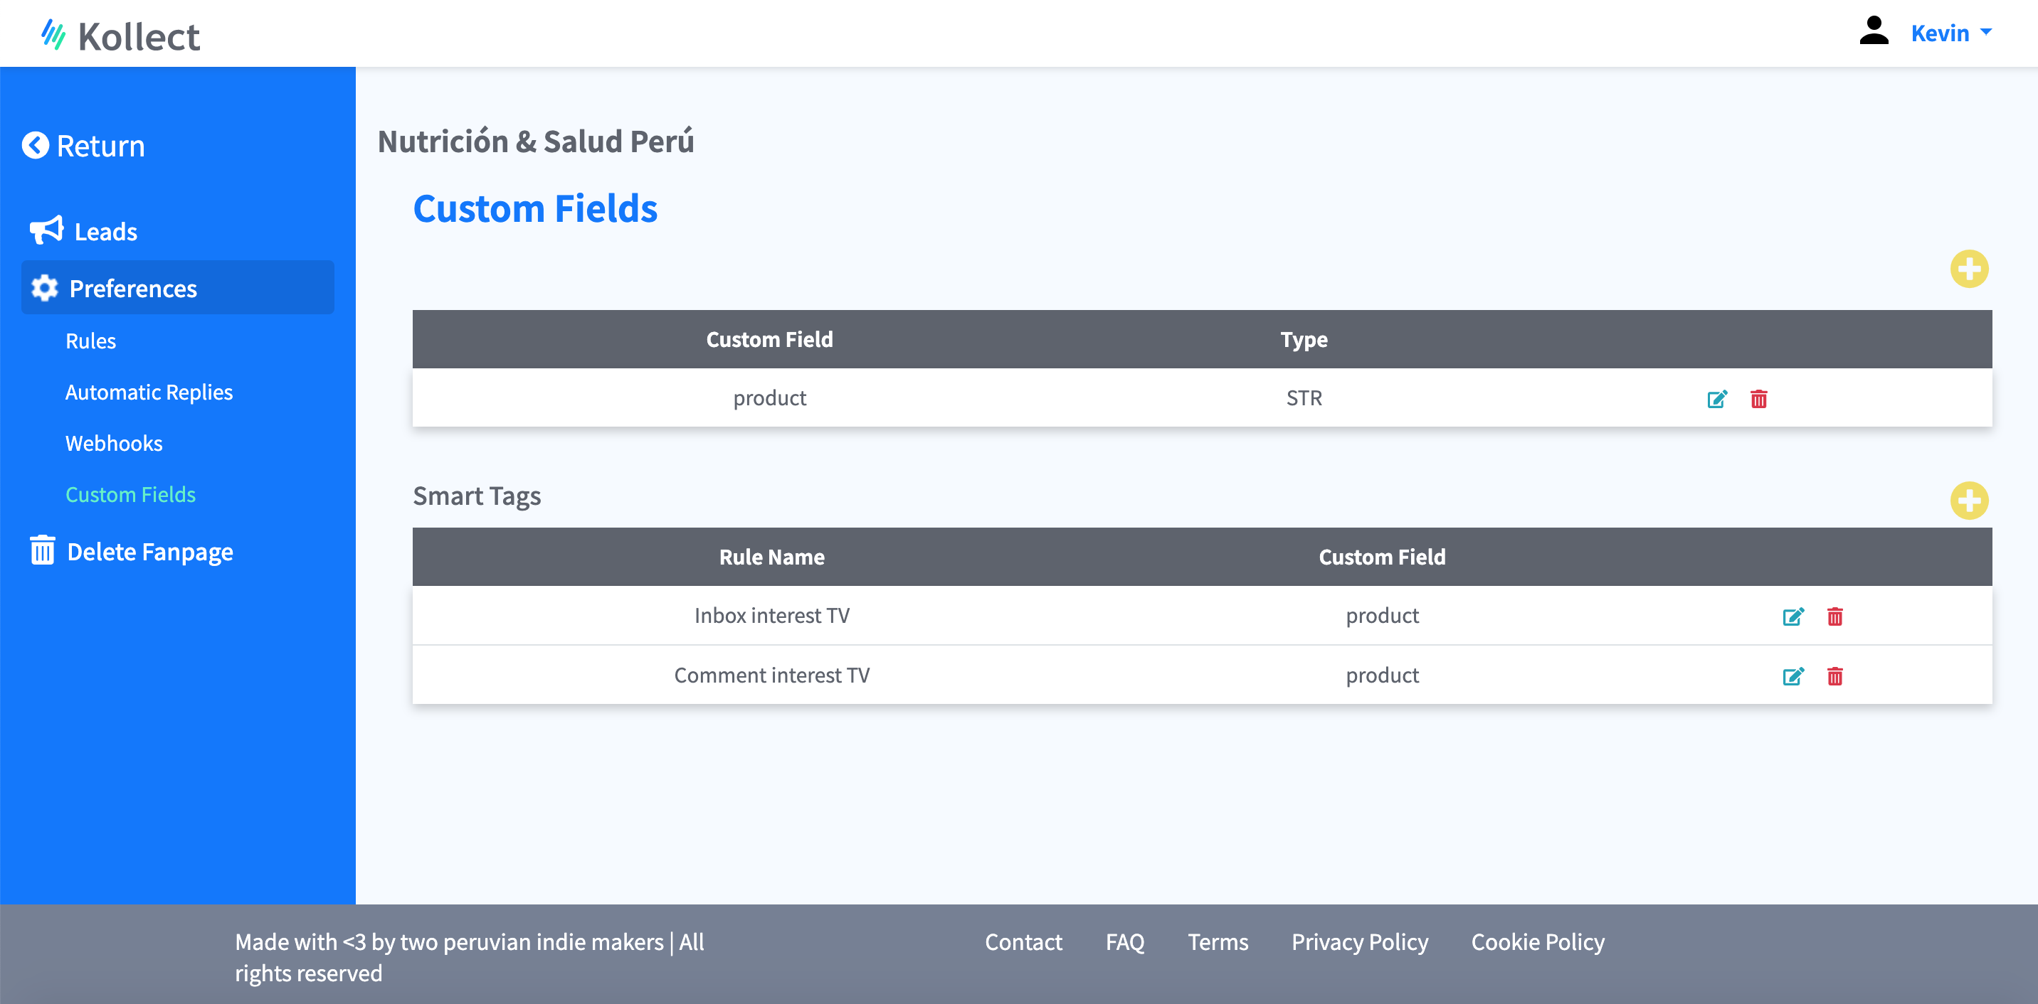This screenshot has height=1004, width=2038.
Task: Open the Kevin user dropdown
Action: (1949, 33)
